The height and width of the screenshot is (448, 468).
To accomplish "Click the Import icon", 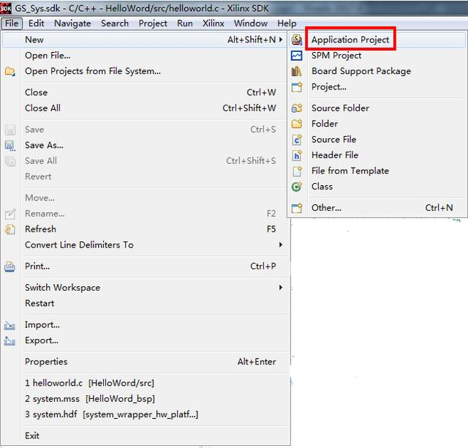I will [10, 325].
